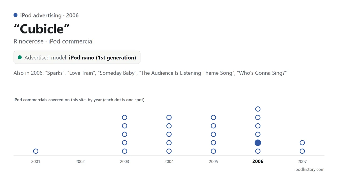Select the top dot in 2005 column
This screenshot has height=177, width=338.
click(214, 117)
